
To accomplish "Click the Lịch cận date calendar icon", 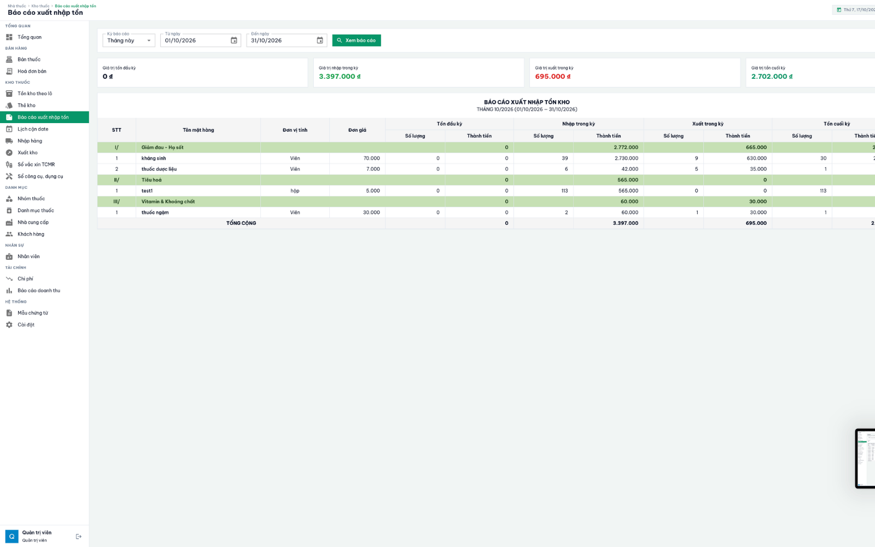I will 9,129.
